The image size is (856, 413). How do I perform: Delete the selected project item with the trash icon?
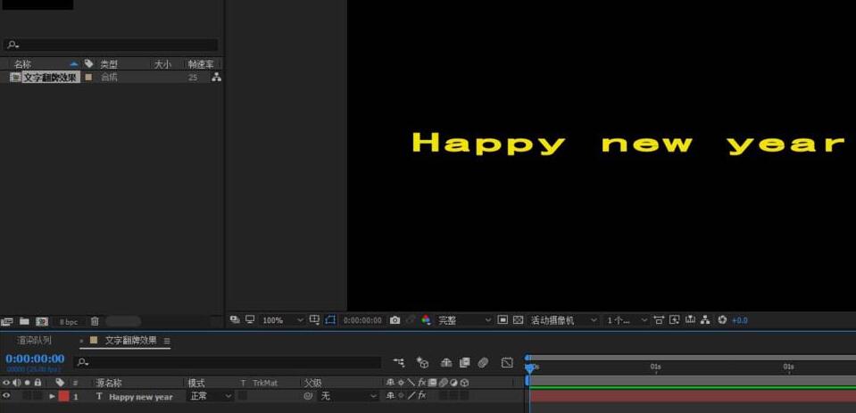click(95, 322)
